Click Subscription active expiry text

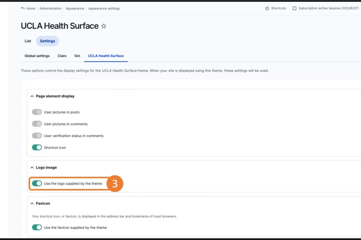[x=329, y=8]
